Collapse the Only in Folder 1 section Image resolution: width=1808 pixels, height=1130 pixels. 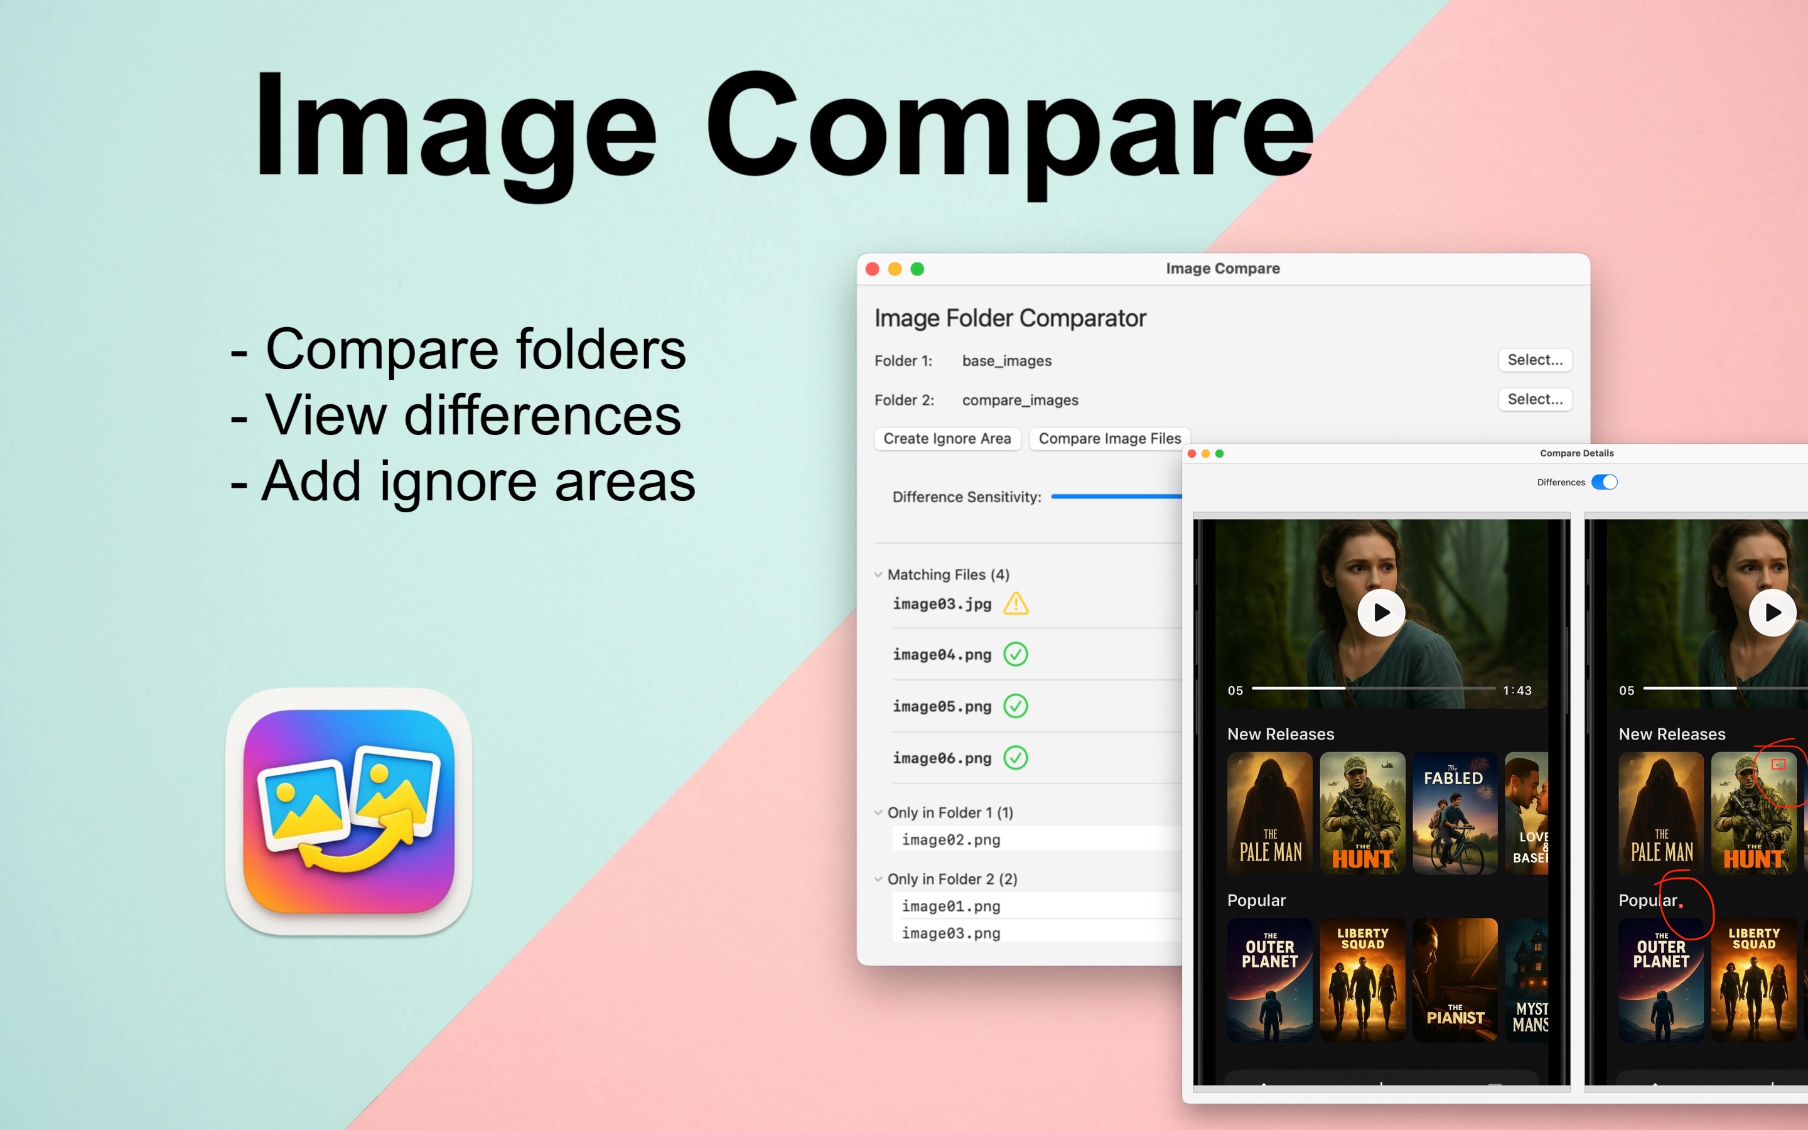coord(879,812)
